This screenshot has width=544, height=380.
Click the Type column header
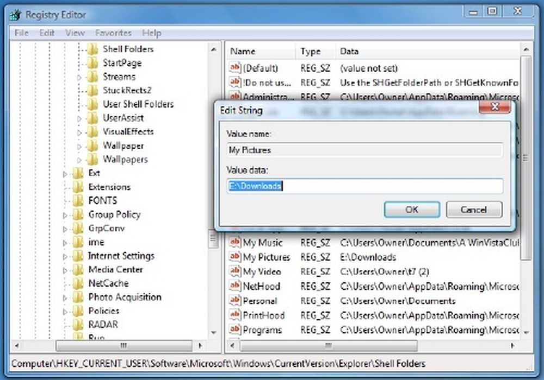coord(316,51)
